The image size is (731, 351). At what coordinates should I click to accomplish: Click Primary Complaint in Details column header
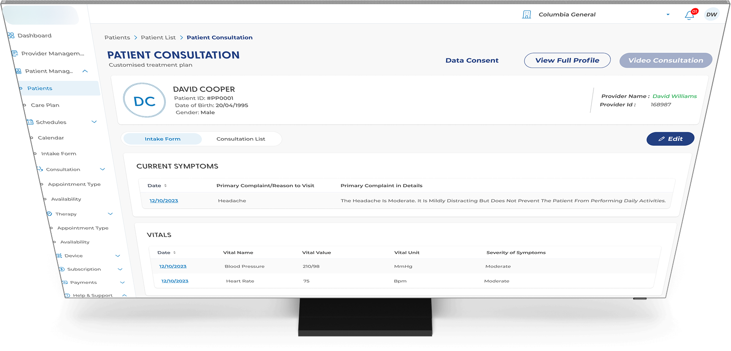381,186
